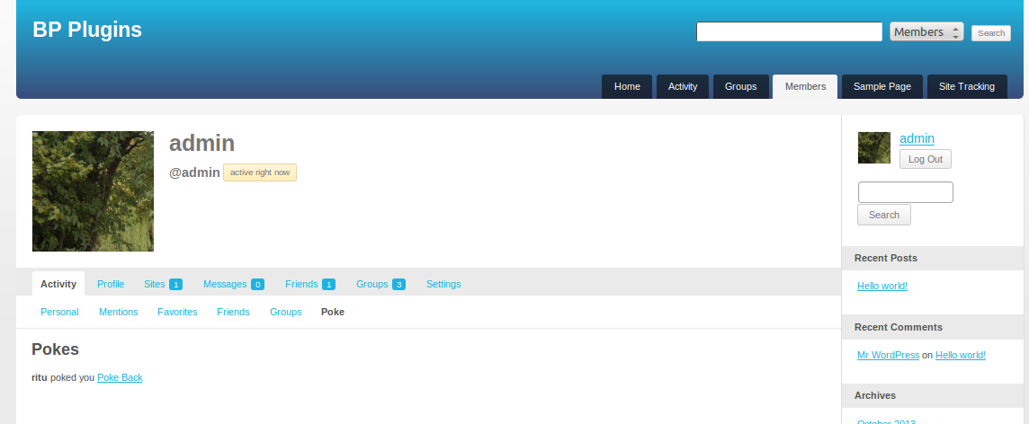Open the Groups tab in top navigation

point(741,86)
